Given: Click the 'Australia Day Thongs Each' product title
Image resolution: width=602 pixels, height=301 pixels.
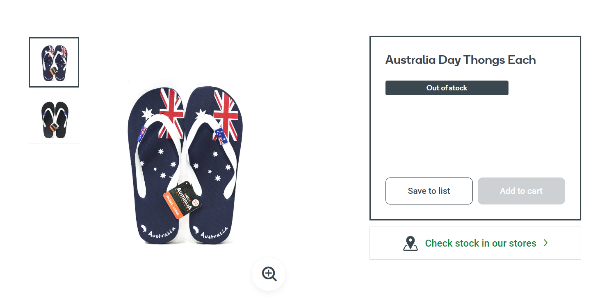Looking at the screenshot, I should coord(460,60).
